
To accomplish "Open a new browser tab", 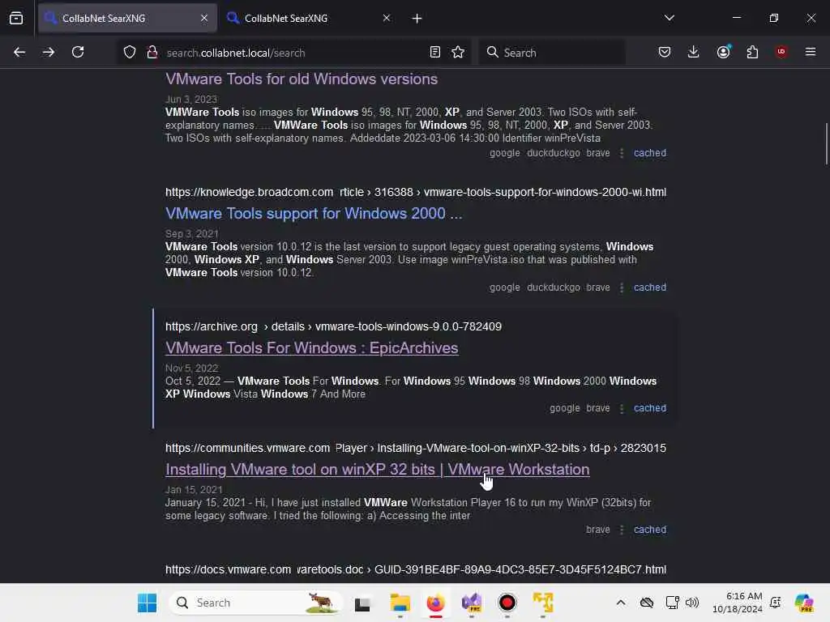I will [x=417, y=19].
